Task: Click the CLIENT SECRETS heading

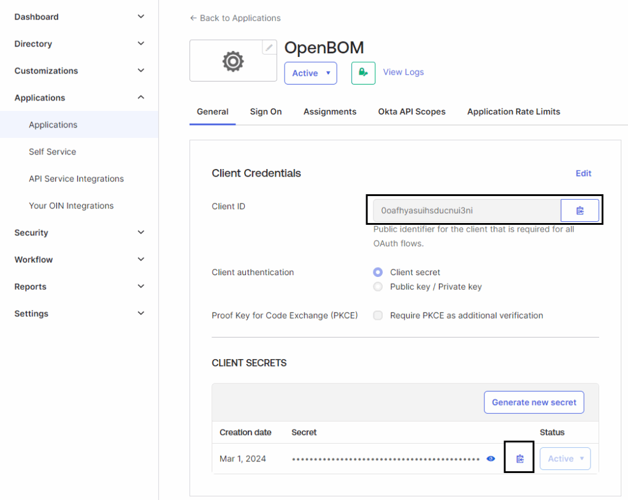Action: [249, 363]
